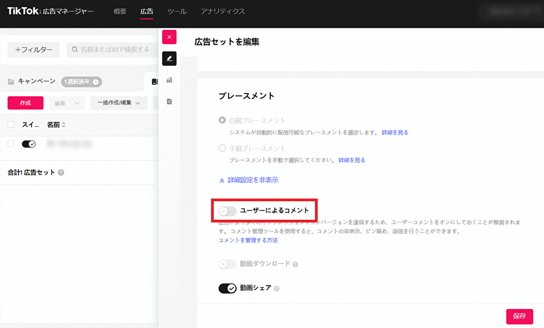Click the TikTok Ads Manager logo
The width and height of the screenshot is (544, 328).
click(x=50, y=11)
